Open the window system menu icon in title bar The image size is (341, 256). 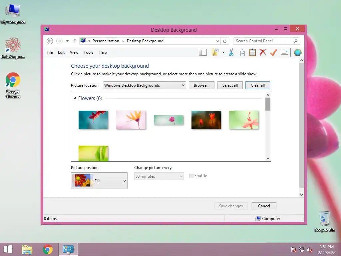pyautogui.click(x=46, y=29)
